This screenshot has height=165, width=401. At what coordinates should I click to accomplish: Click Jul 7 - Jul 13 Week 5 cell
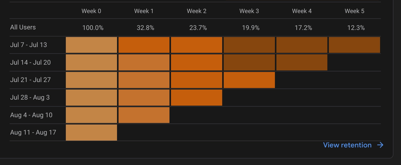pyautogui.click(x=354, y=45)
